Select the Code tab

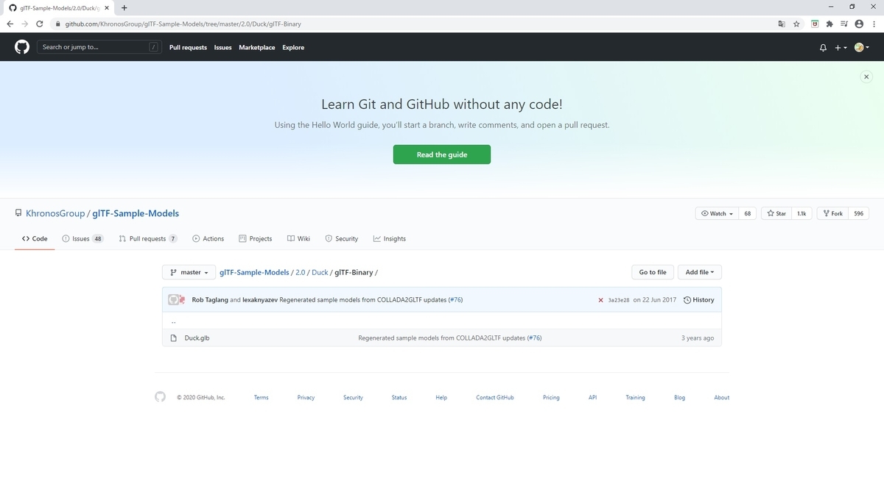[35, 239]
